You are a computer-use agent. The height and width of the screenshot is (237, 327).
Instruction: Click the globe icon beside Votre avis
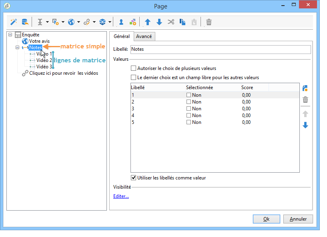25,41
